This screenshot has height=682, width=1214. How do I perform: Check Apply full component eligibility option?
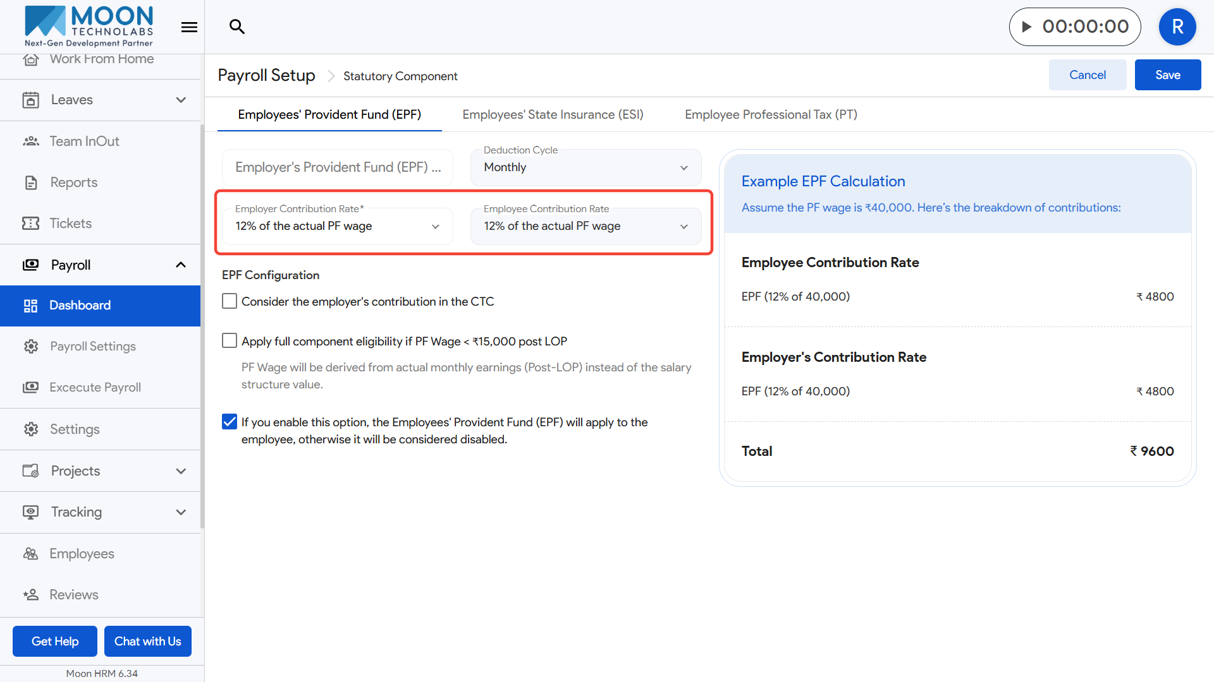[230, 341]
